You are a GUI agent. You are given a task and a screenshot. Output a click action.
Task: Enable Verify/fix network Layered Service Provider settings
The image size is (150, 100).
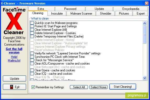(32, 53)
